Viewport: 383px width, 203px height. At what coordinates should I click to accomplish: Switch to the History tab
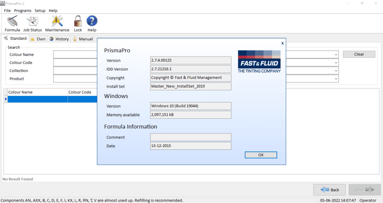(x=59, y=39)
